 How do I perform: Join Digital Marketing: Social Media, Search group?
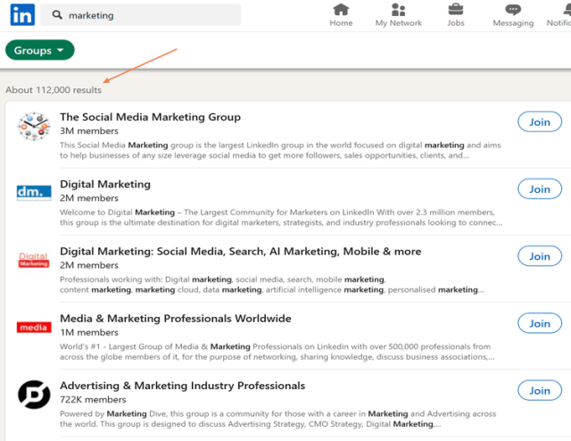tap(540, 256)
